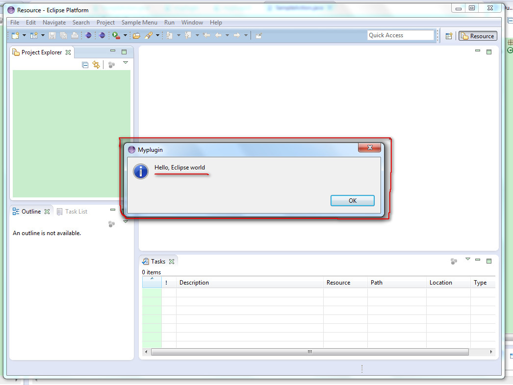Click the Forward navigation arrow icon
This screenshot has width=513, height=385.
[x=237, y=35]
